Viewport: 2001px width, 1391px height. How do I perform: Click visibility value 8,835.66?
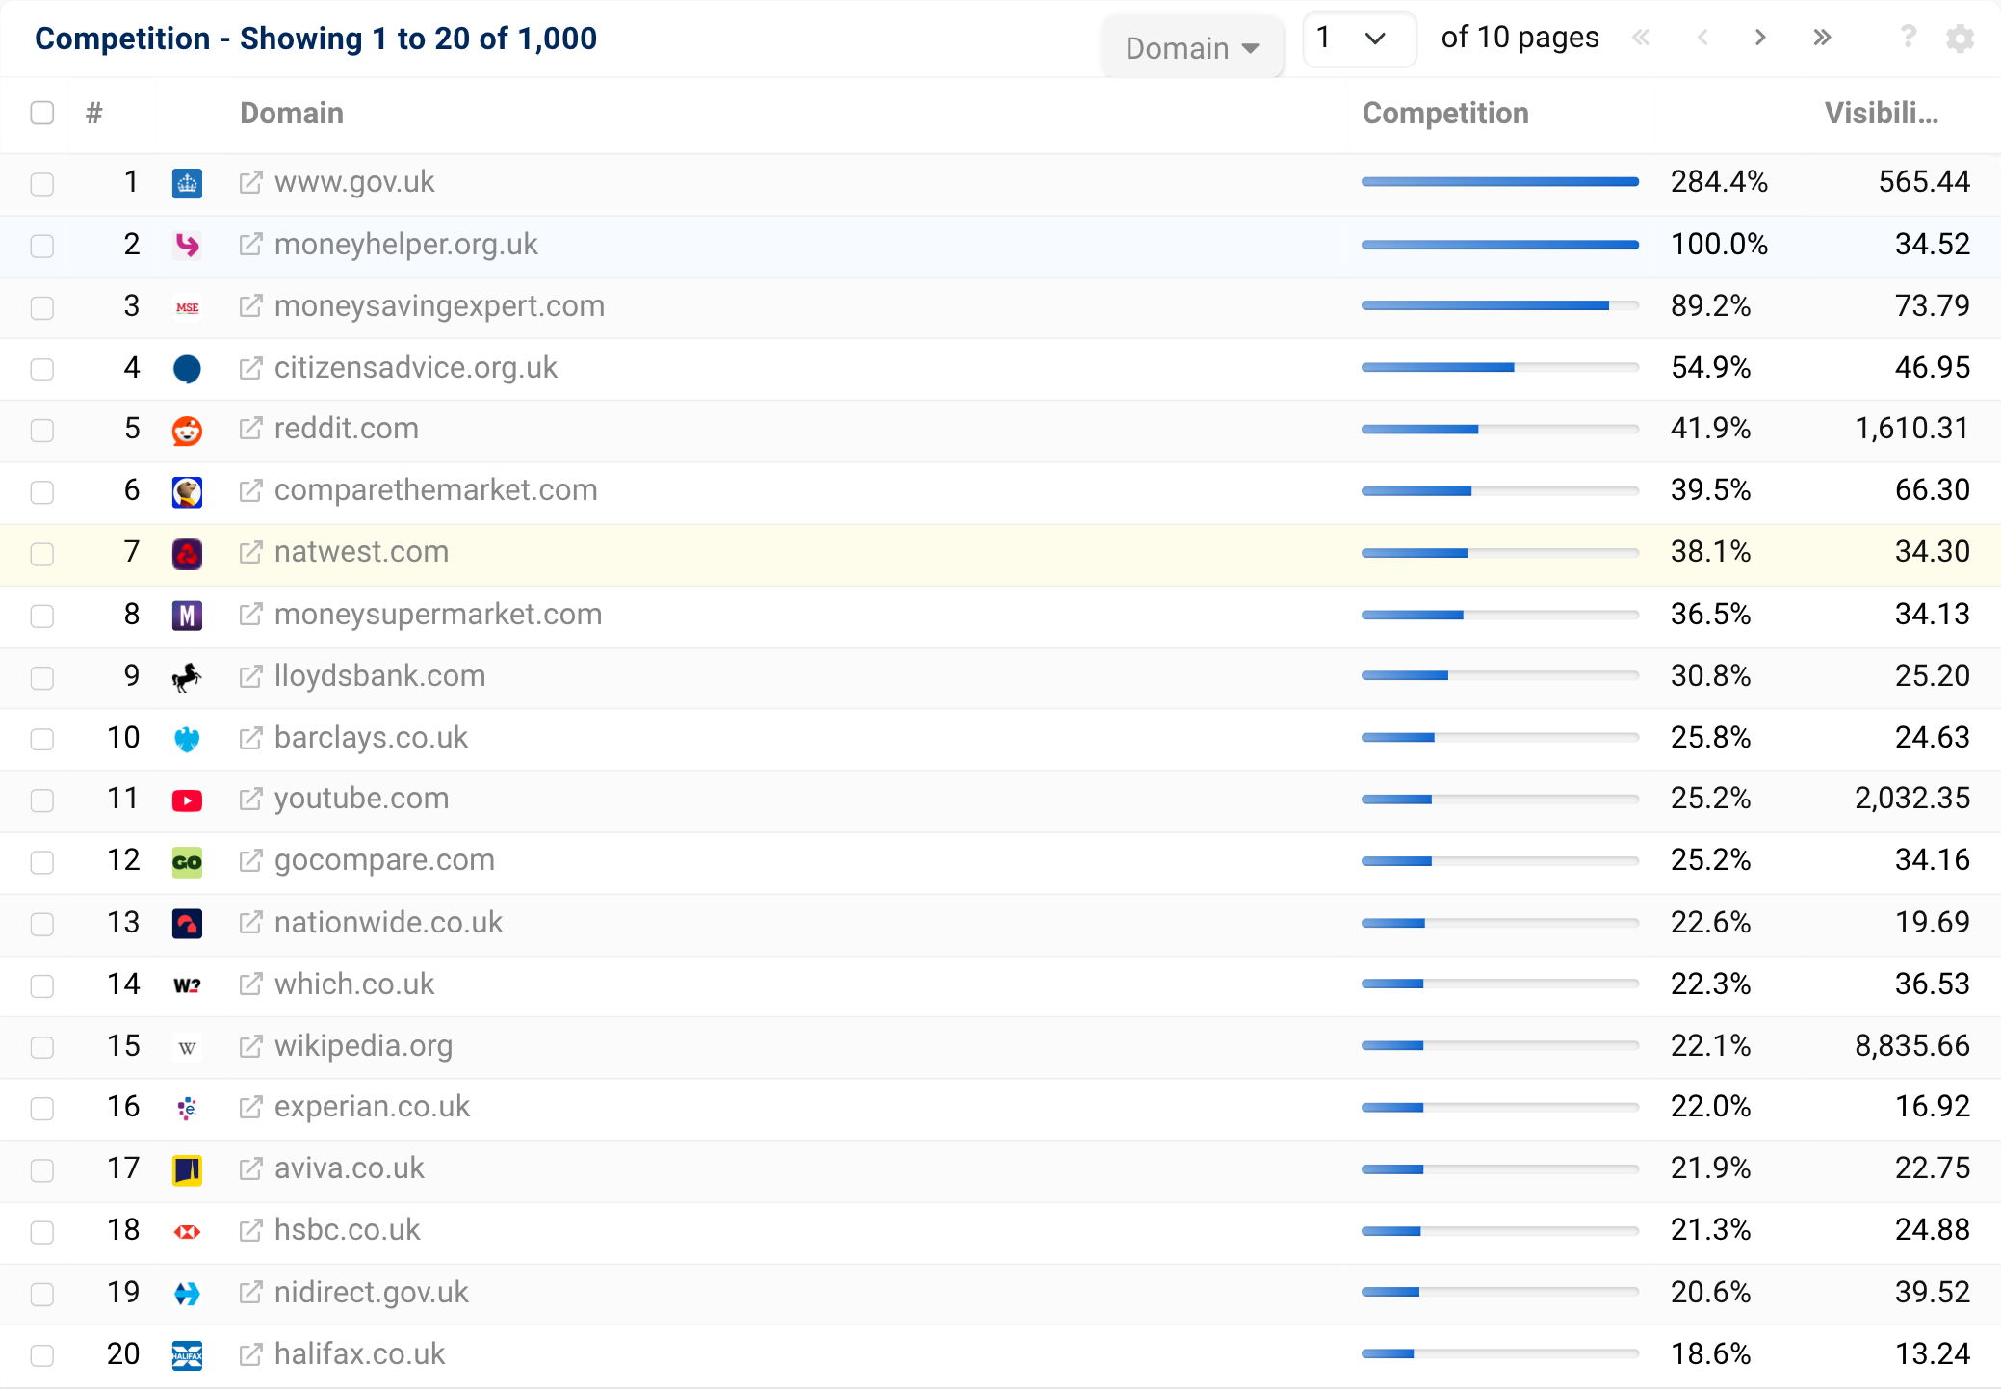click(1912, 1046)
